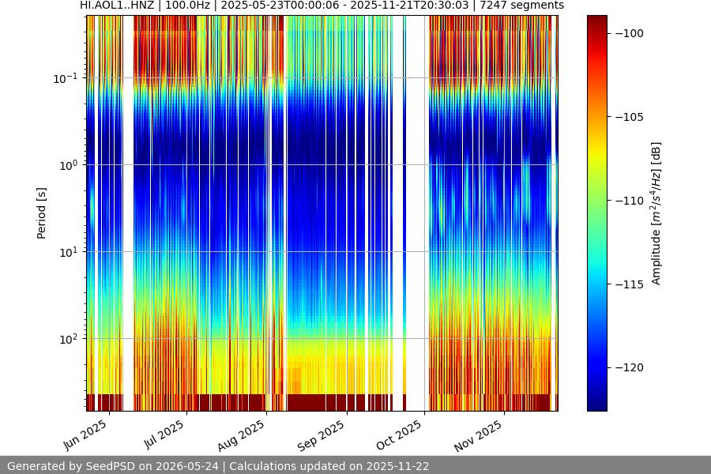Click the 'Nov 2025' x-axis label
The image size is (711, 474).
click(479, 436)
